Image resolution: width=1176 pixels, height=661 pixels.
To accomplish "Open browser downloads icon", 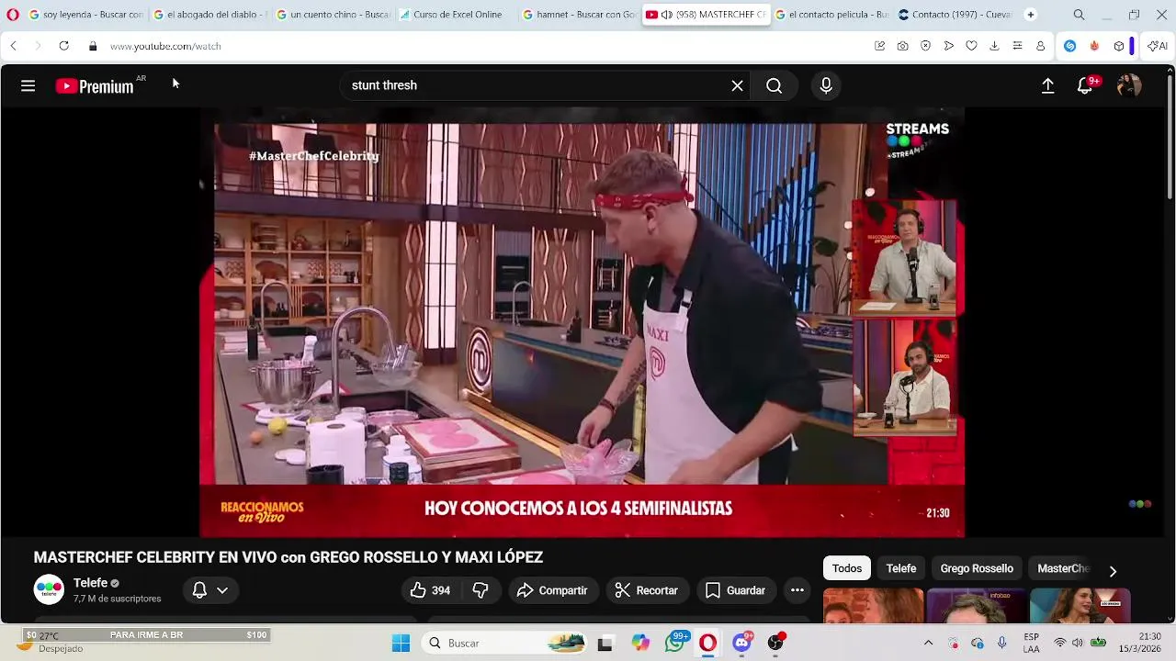I will [x=994, y=46].
